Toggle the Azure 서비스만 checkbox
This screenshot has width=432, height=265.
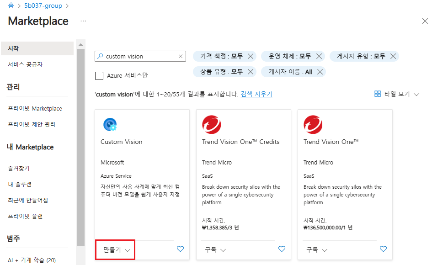point(99,76)
